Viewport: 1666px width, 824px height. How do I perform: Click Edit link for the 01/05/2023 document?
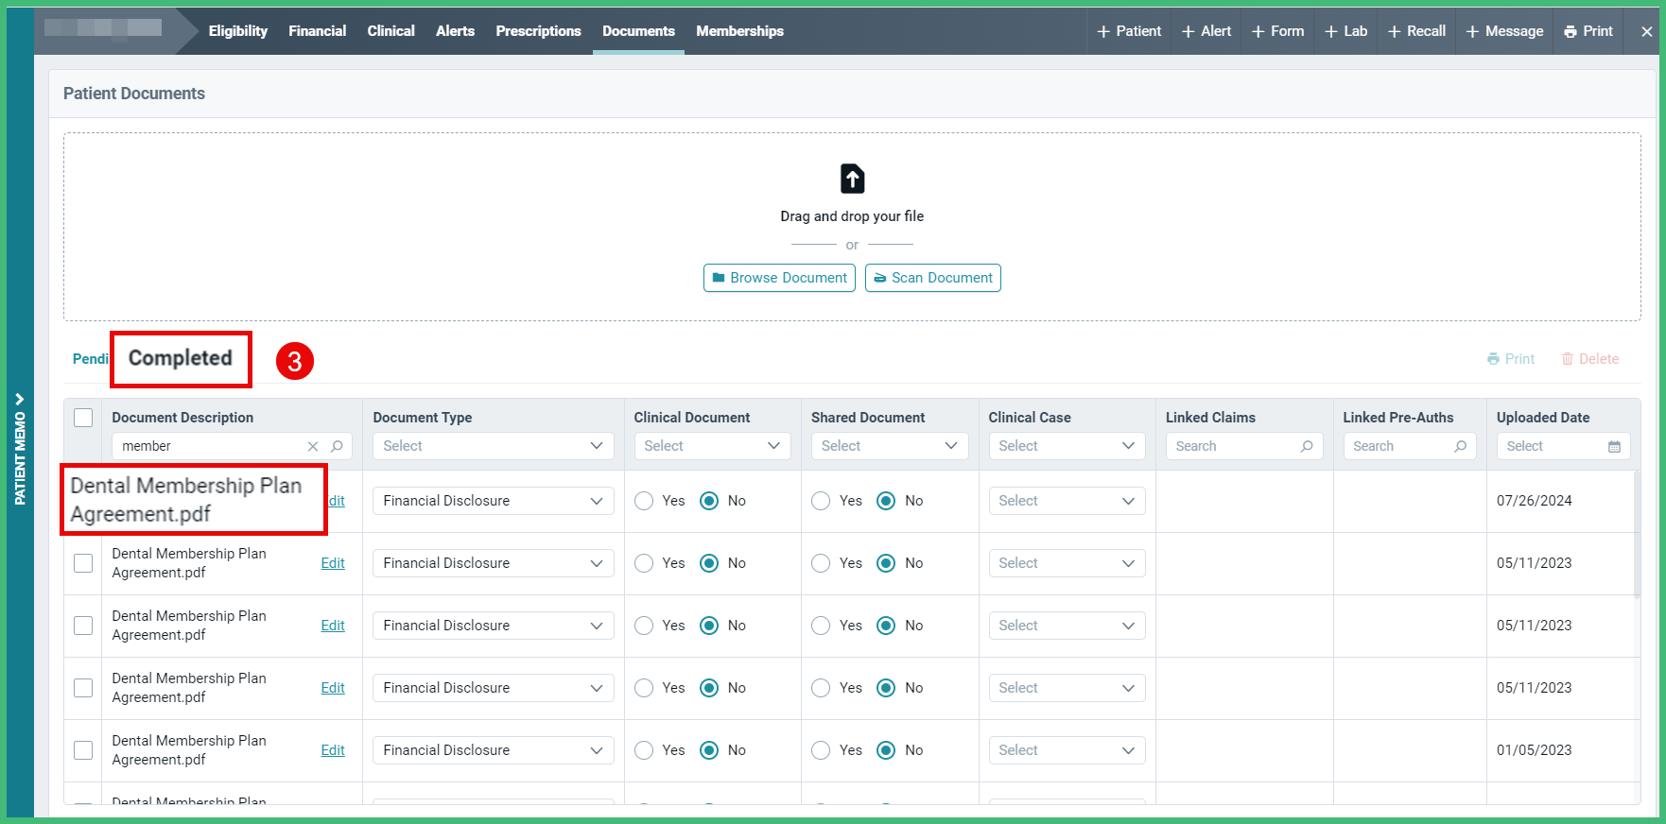click(x=333, y=750)
